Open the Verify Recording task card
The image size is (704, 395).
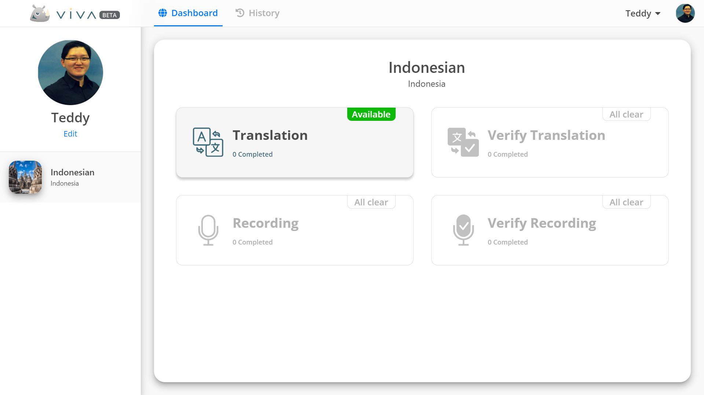550,230
